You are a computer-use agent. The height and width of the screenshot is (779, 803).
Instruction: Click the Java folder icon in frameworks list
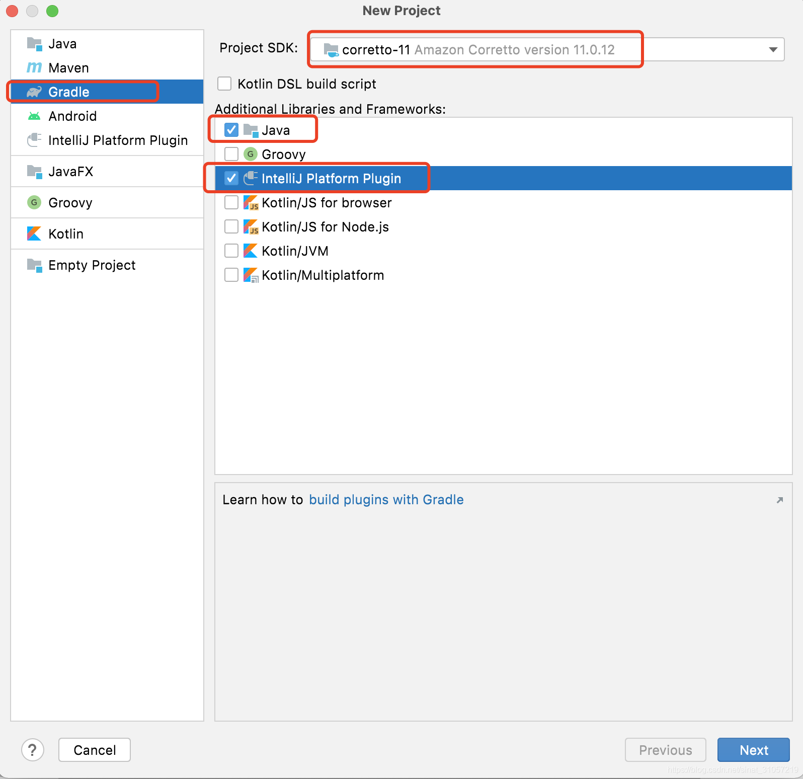pyautogui.click(x=251, y=130)
